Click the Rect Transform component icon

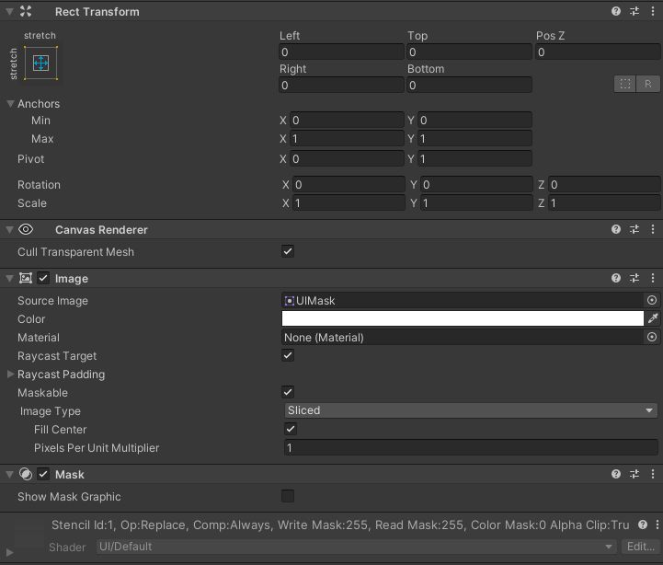pyautogui.click(x=26, y=11)
